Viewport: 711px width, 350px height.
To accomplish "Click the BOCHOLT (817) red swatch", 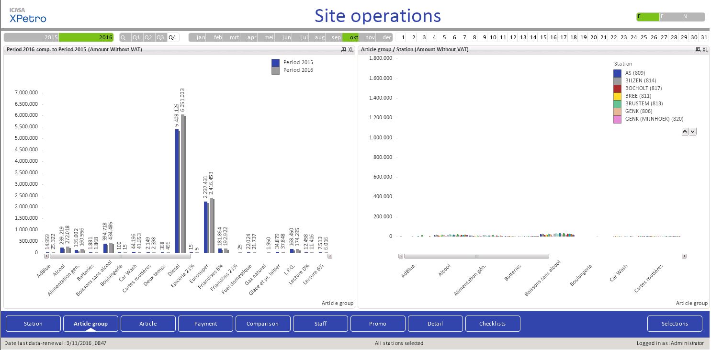I will [x=617, y=88].
